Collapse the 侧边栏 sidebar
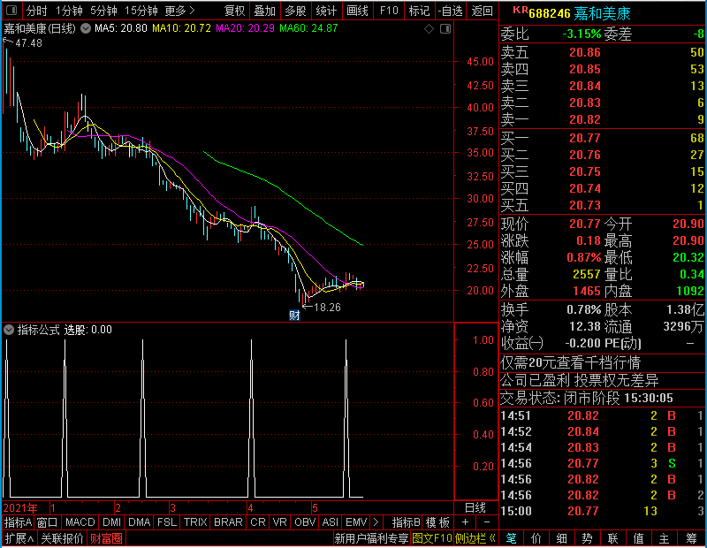 click(x=475, y=538)
